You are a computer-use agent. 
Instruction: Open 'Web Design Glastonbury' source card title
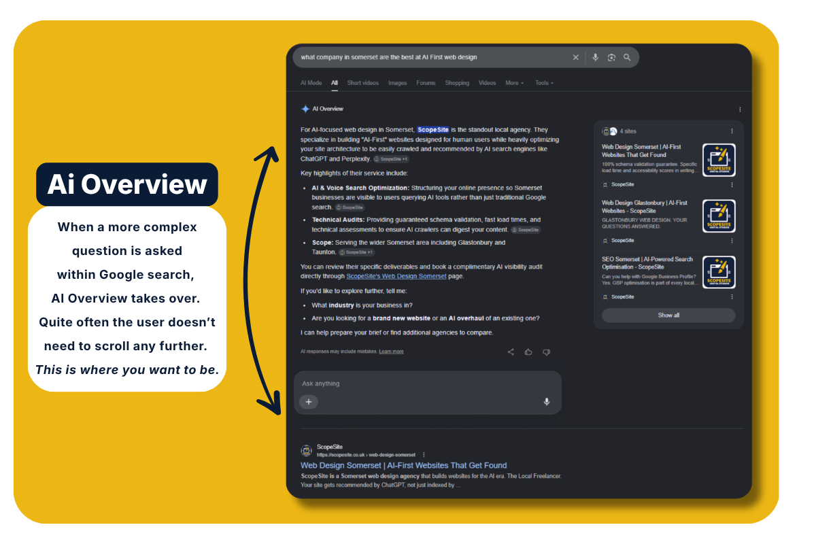pos(645,207)
